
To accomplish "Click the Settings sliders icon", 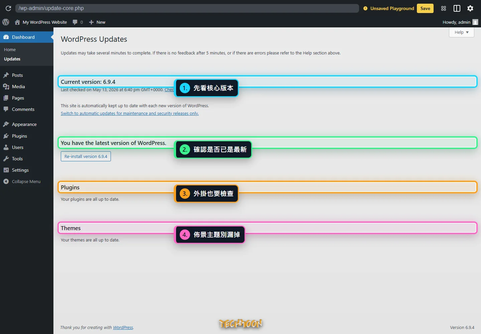I will point(6,170).
